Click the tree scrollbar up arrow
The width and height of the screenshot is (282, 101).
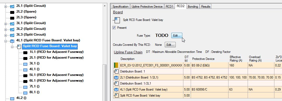(x=105, y=6)
